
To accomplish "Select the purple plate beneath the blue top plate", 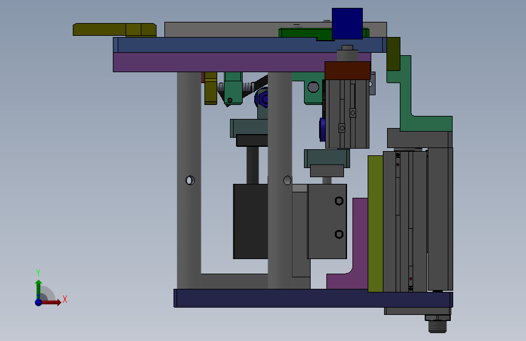I will tap(218, 62).
